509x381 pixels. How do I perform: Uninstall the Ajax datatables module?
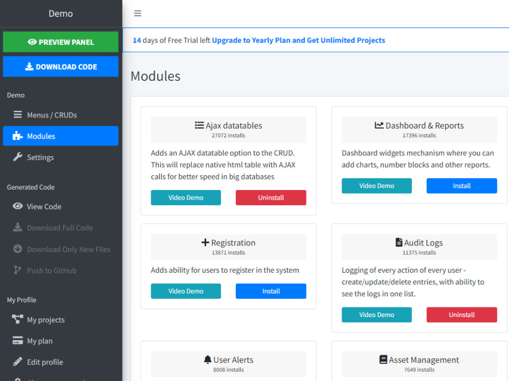(x=271, y=197)
